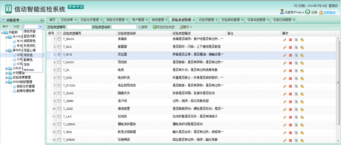Click the view-details icon for T_BIAOX row

[296, 40]
